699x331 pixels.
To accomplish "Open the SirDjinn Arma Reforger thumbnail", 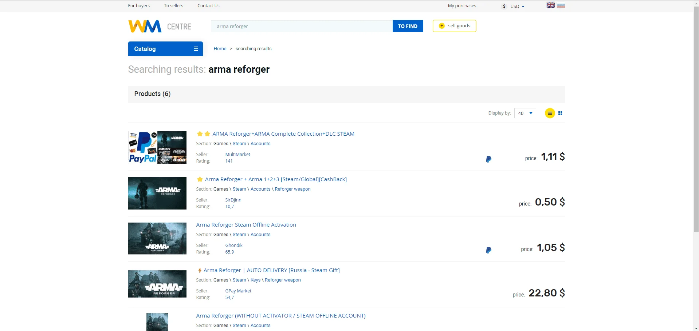I will (157, 193).
